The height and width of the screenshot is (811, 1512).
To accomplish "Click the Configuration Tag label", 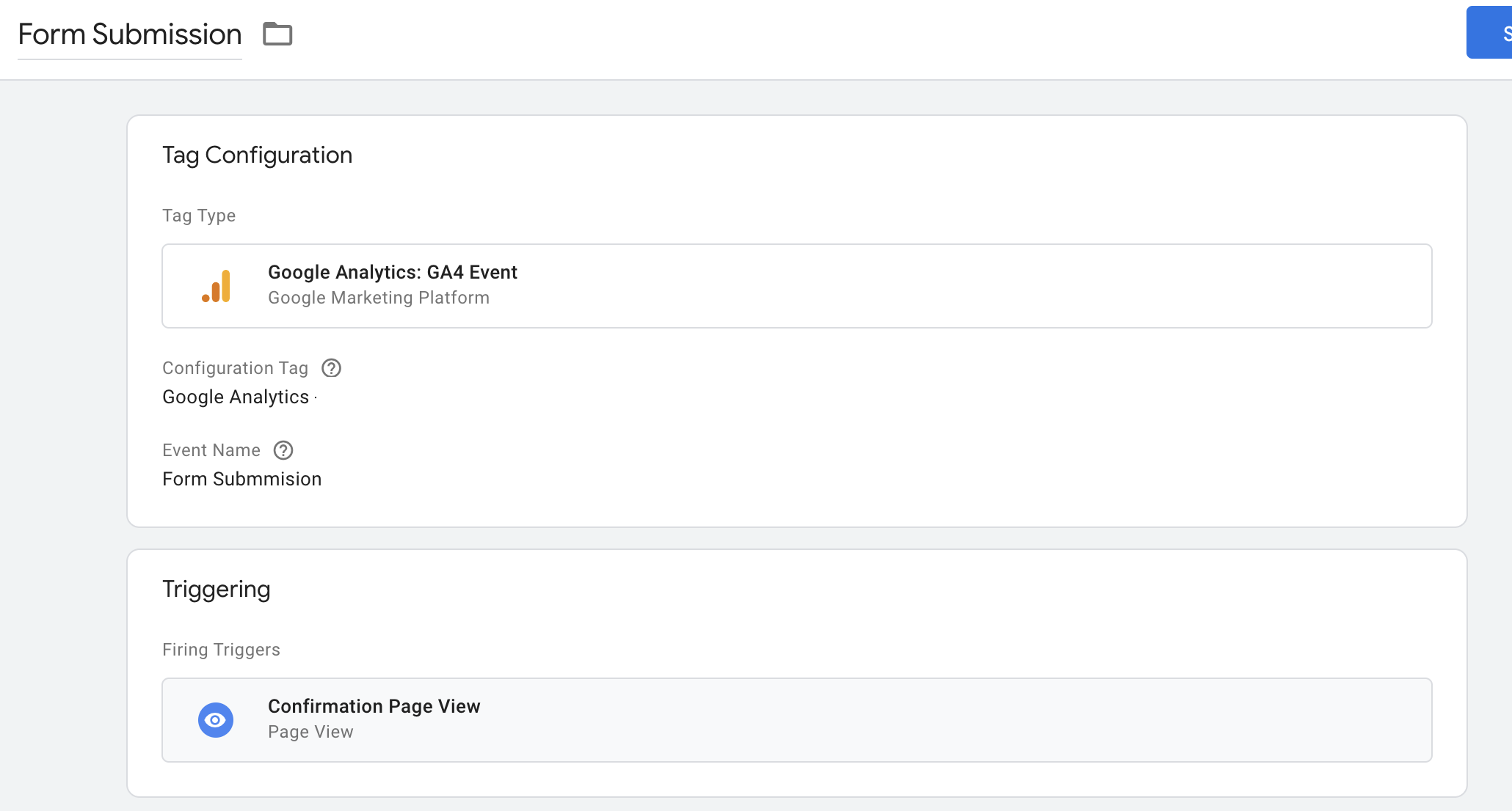I will (235, 368).
